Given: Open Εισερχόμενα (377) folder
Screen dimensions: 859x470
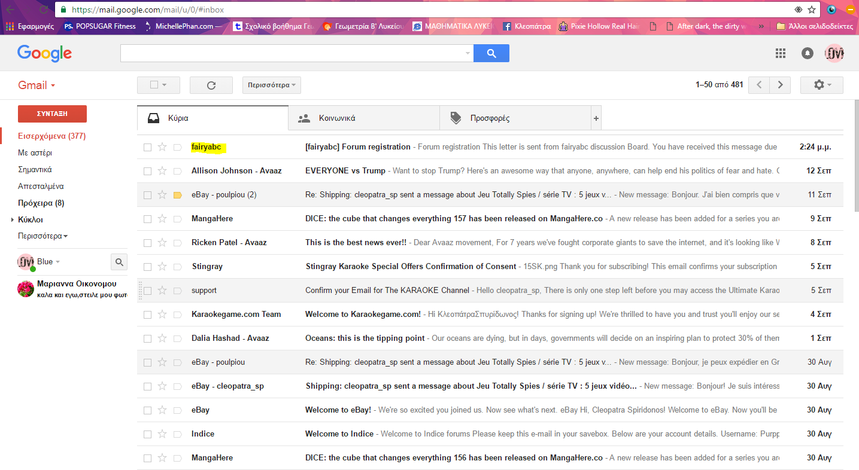Looking at the screenshot, I should (52, 136).
